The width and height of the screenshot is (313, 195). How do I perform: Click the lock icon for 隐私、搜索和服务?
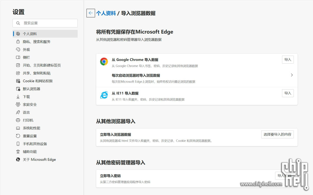[18, 42]
